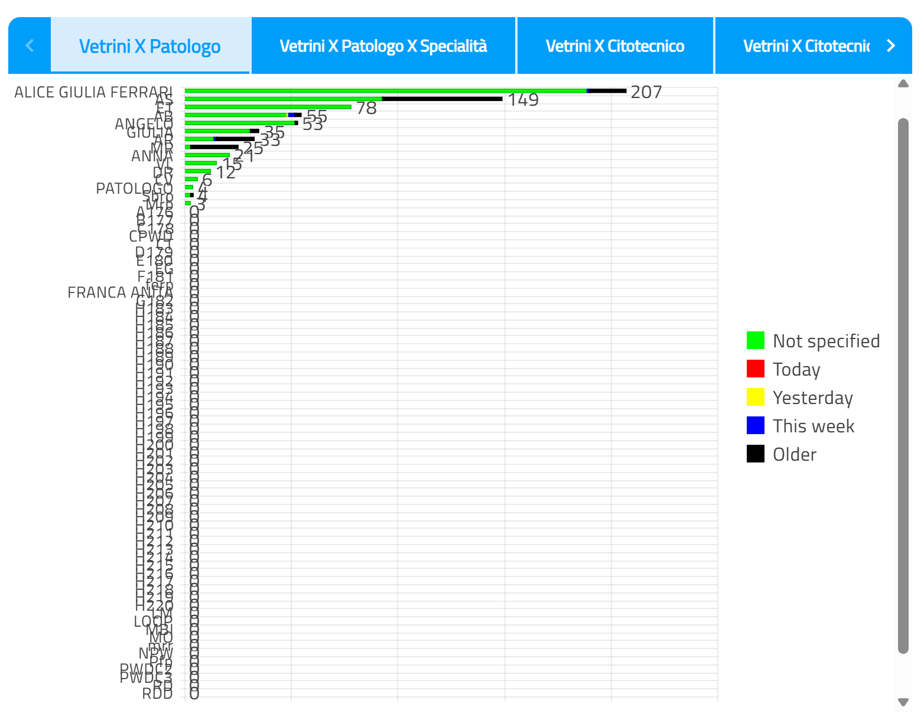924x720 pixels.
Task: Click the ALICE GIULIA FERRARI axis label
Action: 93,92
